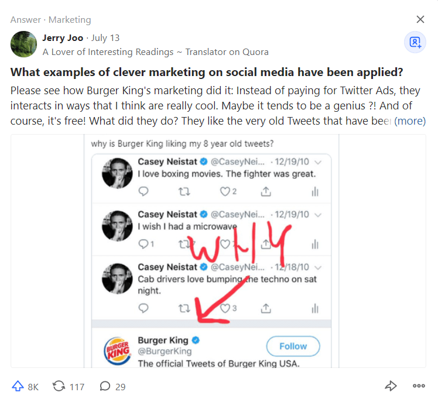The image size is (438, 399).
Task: Expand chevron on boxing movies tweet
Action: coord(318,162)
